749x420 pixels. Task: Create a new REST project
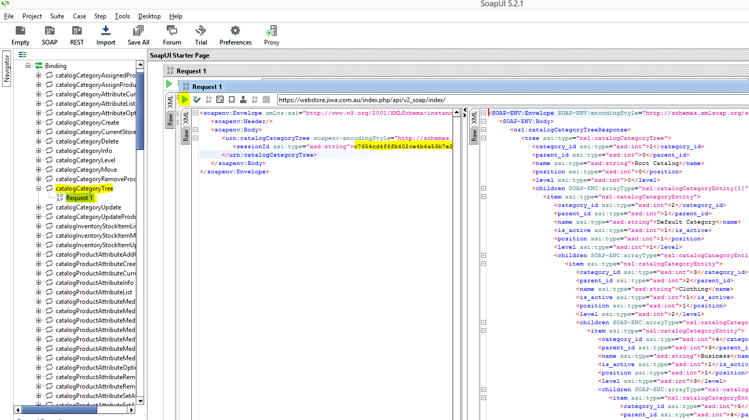77,35
